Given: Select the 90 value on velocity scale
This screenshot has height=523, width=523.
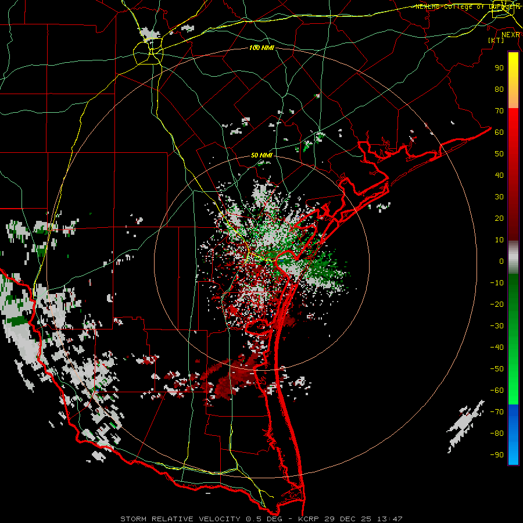Looking at the screenshot, I should (x=499, y=68).
